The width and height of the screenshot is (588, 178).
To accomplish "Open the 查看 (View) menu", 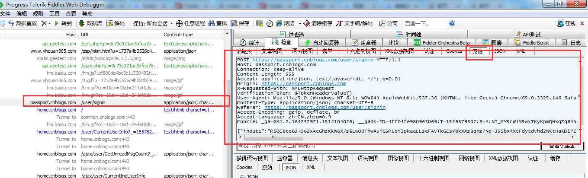I will [71, 14].
